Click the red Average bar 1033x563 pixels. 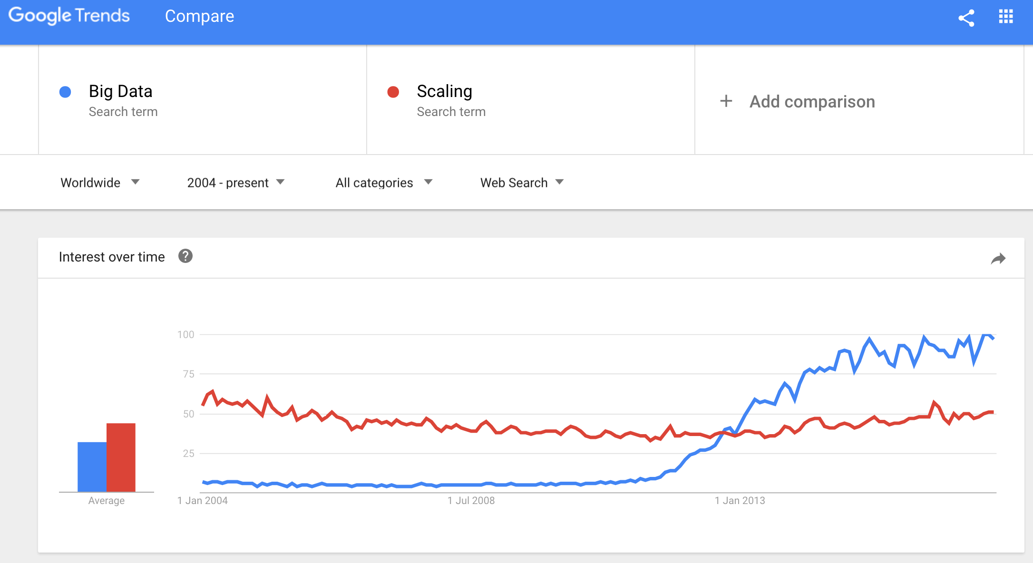click(121, 457)
